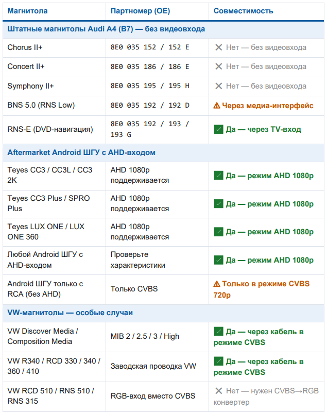
Task: Click the Заводская проводка VW cell
Action: 157,367
